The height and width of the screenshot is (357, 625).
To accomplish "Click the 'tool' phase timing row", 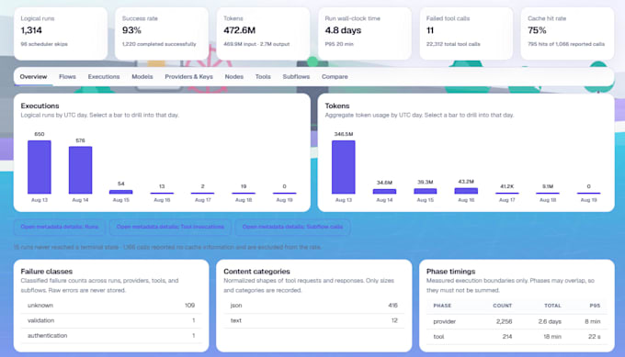I will coord(517,336).
